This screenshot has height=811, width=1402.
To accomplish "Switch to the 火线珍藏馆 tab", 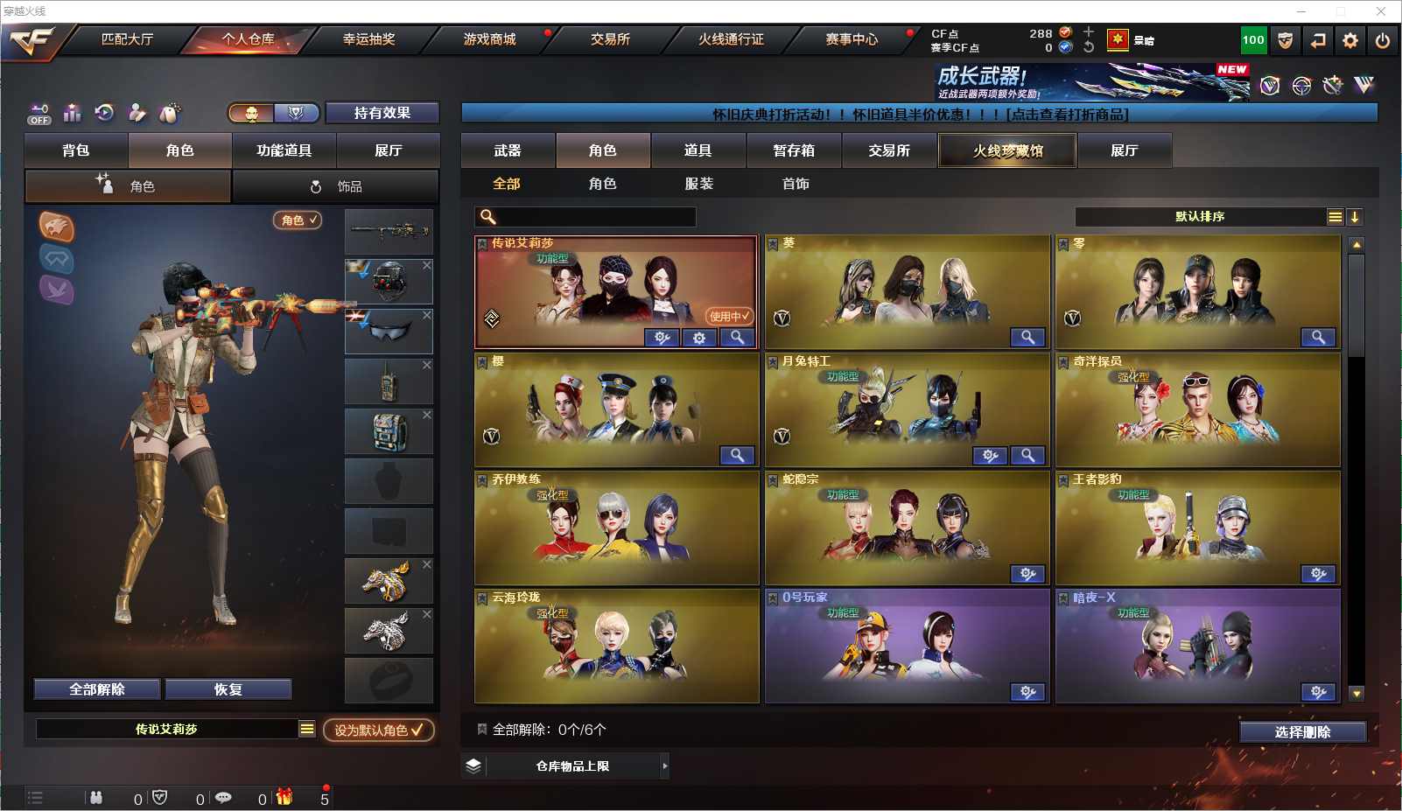I will point(1007,150).
